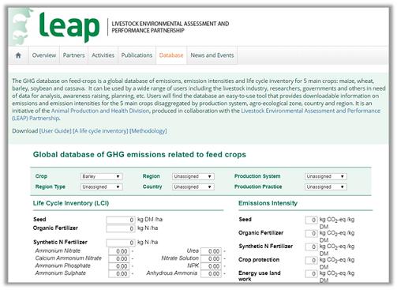
Task: Click the LCI Seed value field
Action: click(121, 220)
